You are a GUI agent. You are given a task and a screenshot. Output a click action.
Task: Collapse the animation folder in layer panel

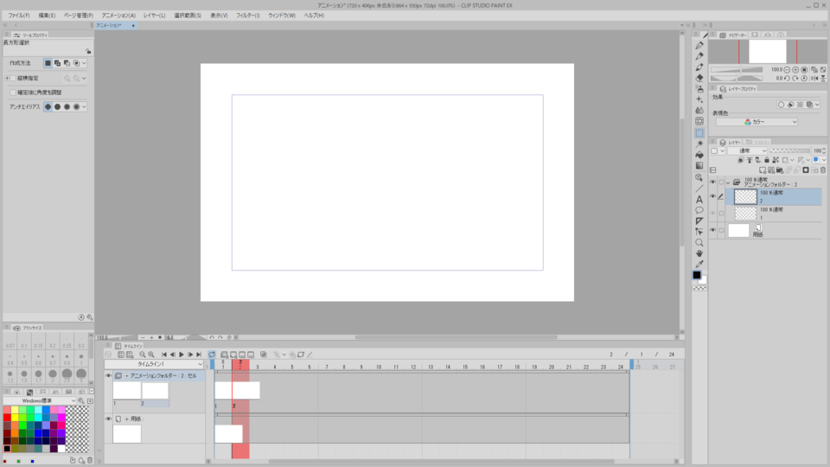728,182
